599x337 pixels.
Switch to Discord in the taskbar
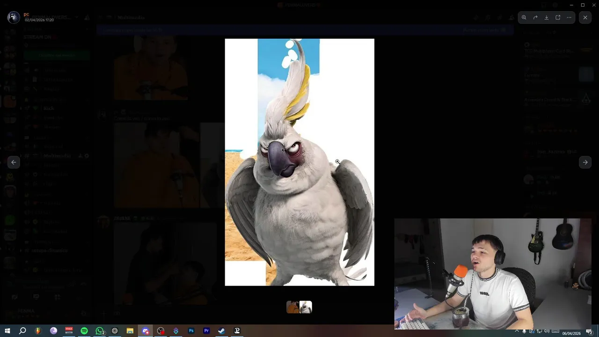point(146,331)
